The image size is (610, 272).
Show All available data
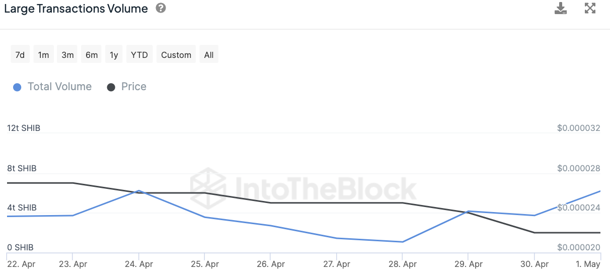point(209,55)
